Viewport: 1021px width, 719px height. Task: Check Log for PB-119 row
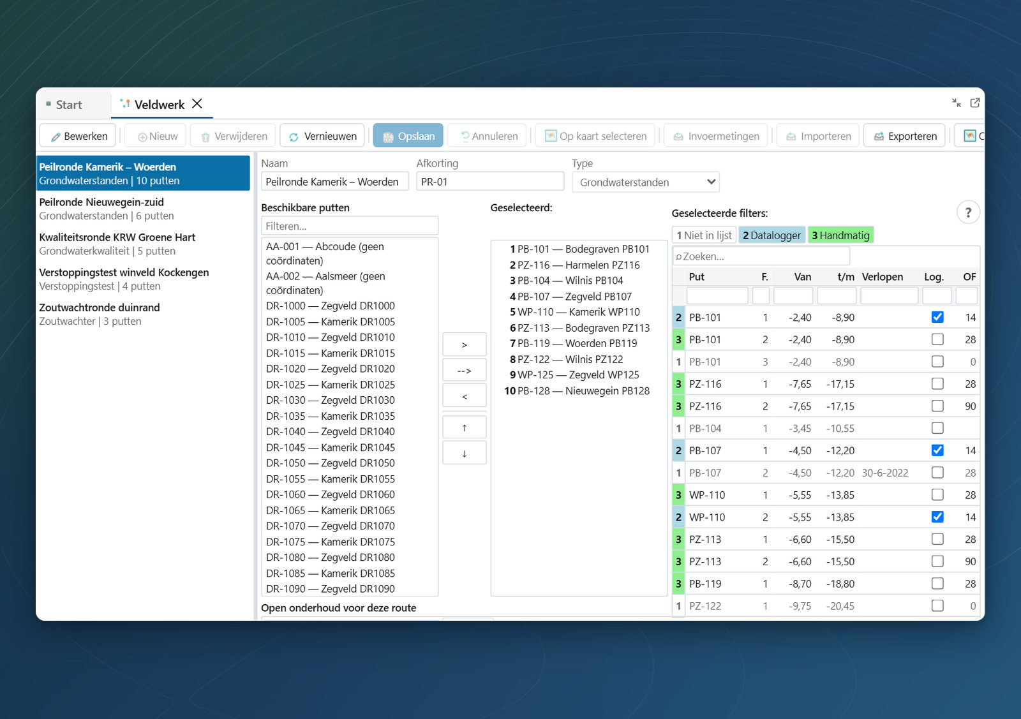click(937, 584)
